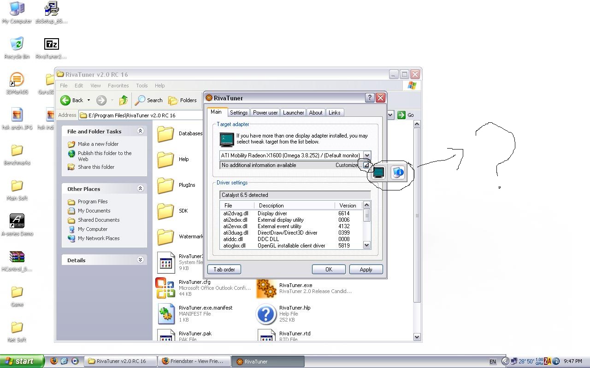Select the ati3duag.dll DirectDraw driver row
The image size is (590, 368).
click(291, 233)
